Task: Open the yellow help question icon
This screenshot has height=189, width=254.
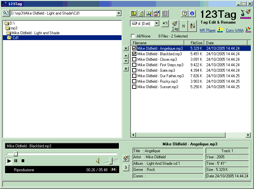Action: (x=185, y=14)
